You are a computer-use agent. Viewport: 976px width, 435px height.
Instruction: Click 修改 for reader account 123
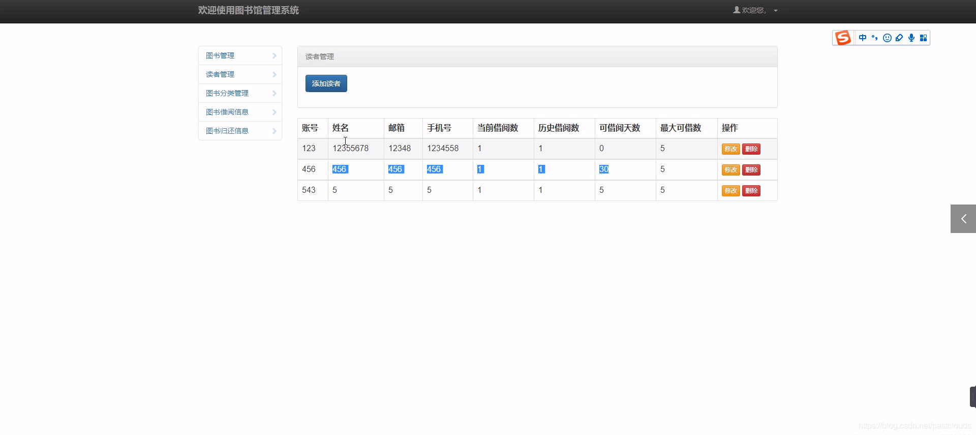click(731, 149)
